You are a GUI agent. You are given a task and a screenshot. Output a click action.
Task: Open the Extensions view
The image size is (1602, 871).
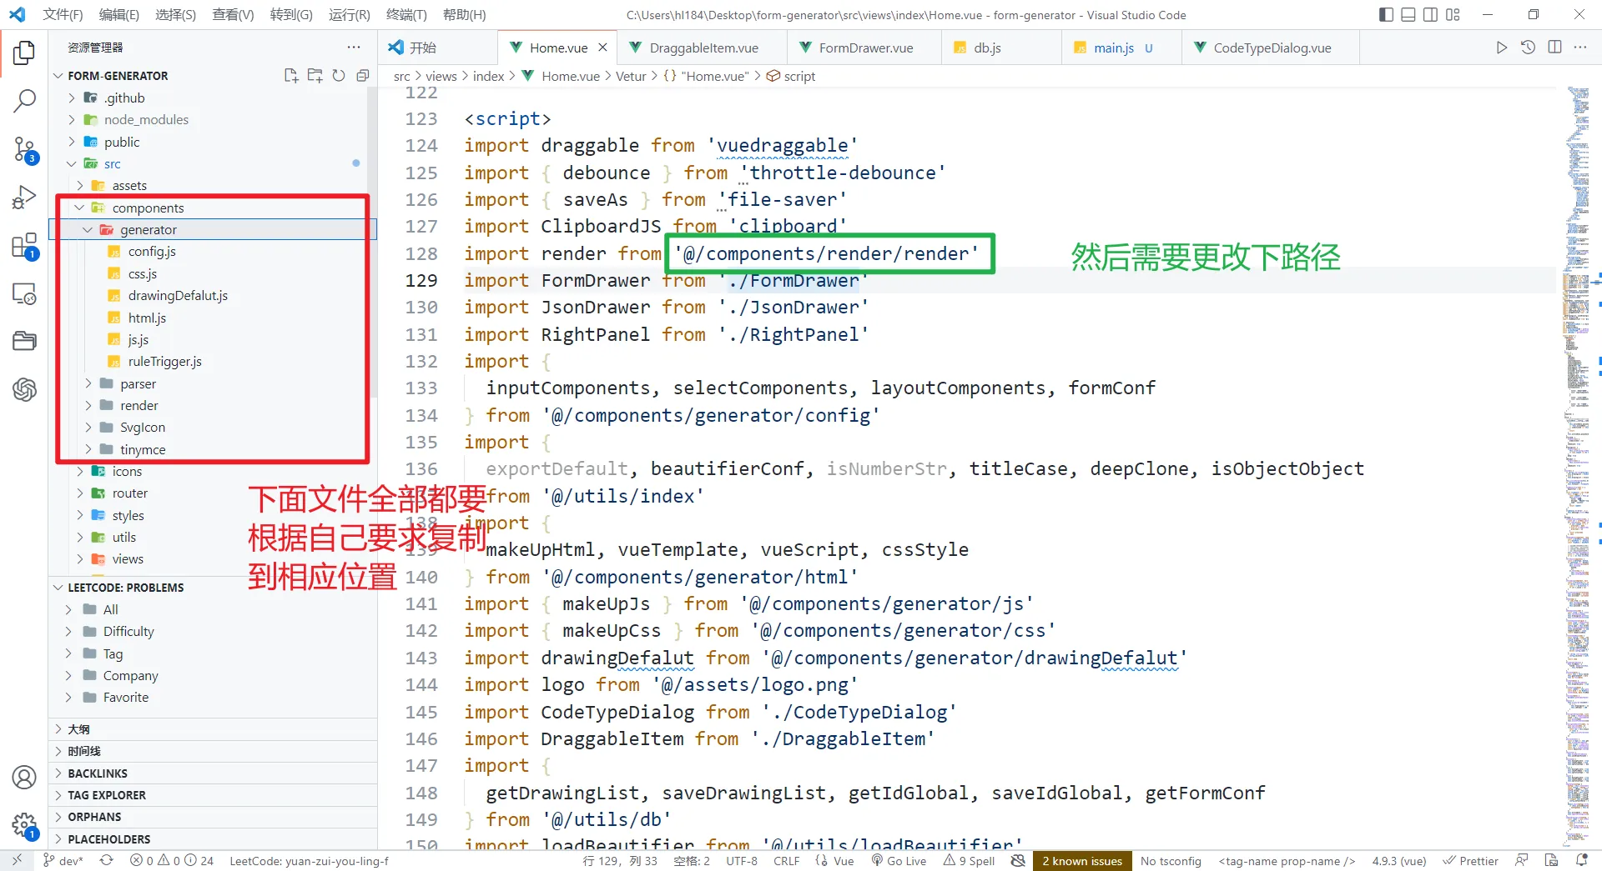point(24,246)
